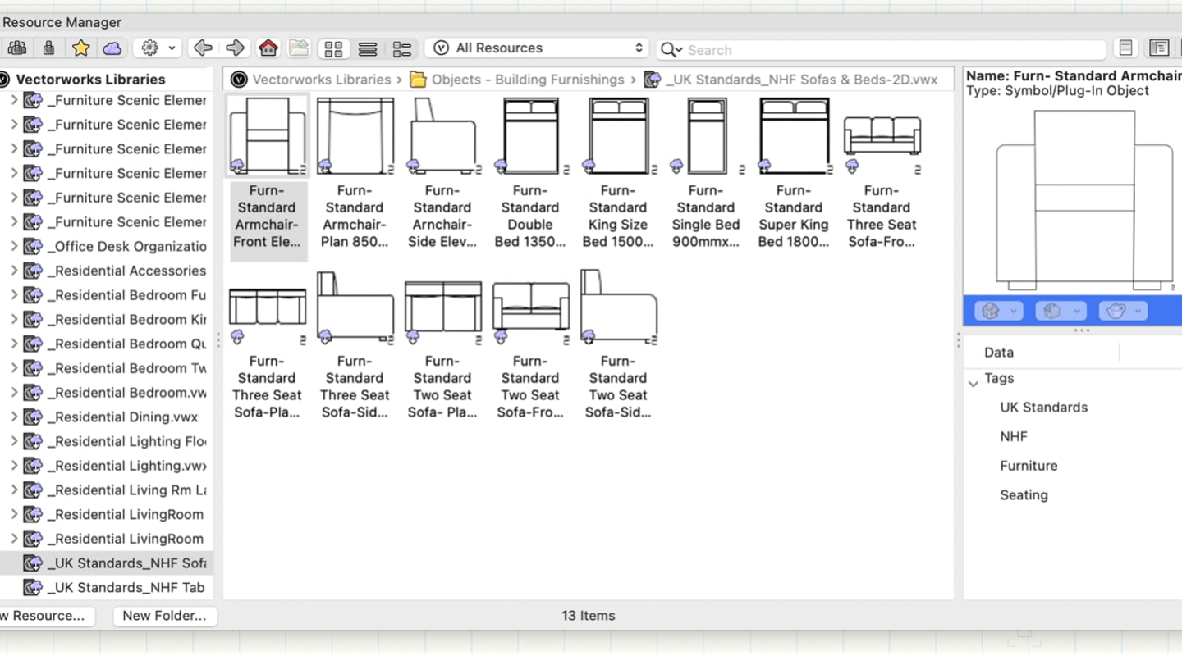Open the search magnifier options
Viewport: 1182px width, 656px height.
[671, 50]
